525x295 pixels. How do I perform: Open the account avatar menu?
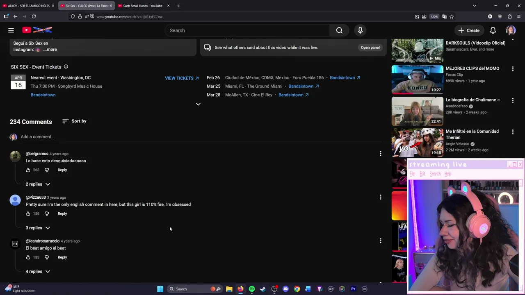point(511,30)
